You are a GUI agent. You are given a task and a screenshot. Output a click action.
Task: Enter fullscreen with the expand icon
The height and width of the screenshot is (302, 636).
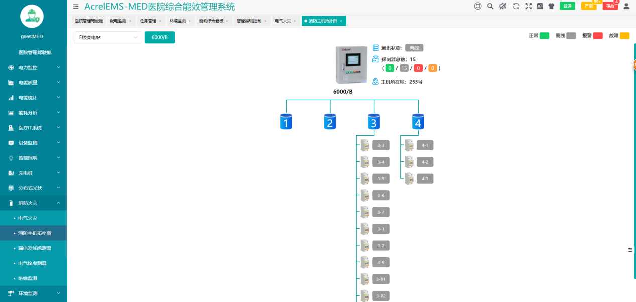528,6
